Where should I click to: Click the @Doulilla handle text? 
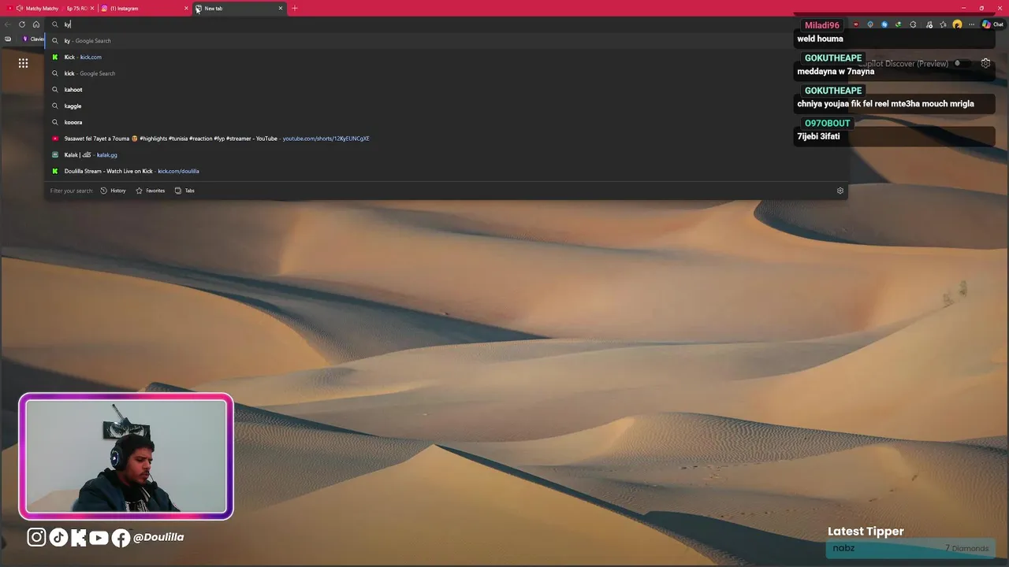click(x=158, y=537)
